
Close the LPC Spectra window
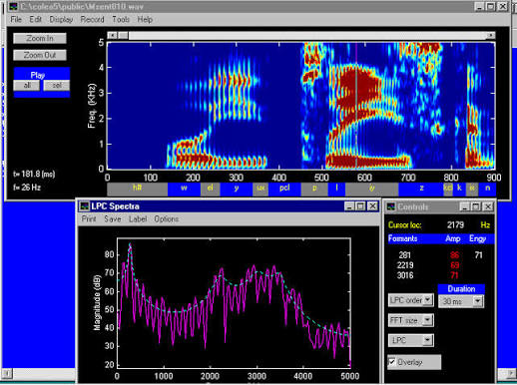click(373, 206)
